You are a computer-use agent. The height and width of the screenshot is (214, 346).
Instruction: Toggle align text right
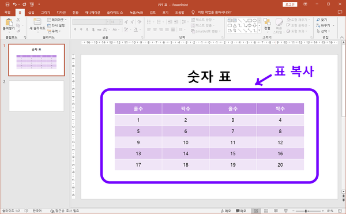pyautogui.click(x=161, y=29)
